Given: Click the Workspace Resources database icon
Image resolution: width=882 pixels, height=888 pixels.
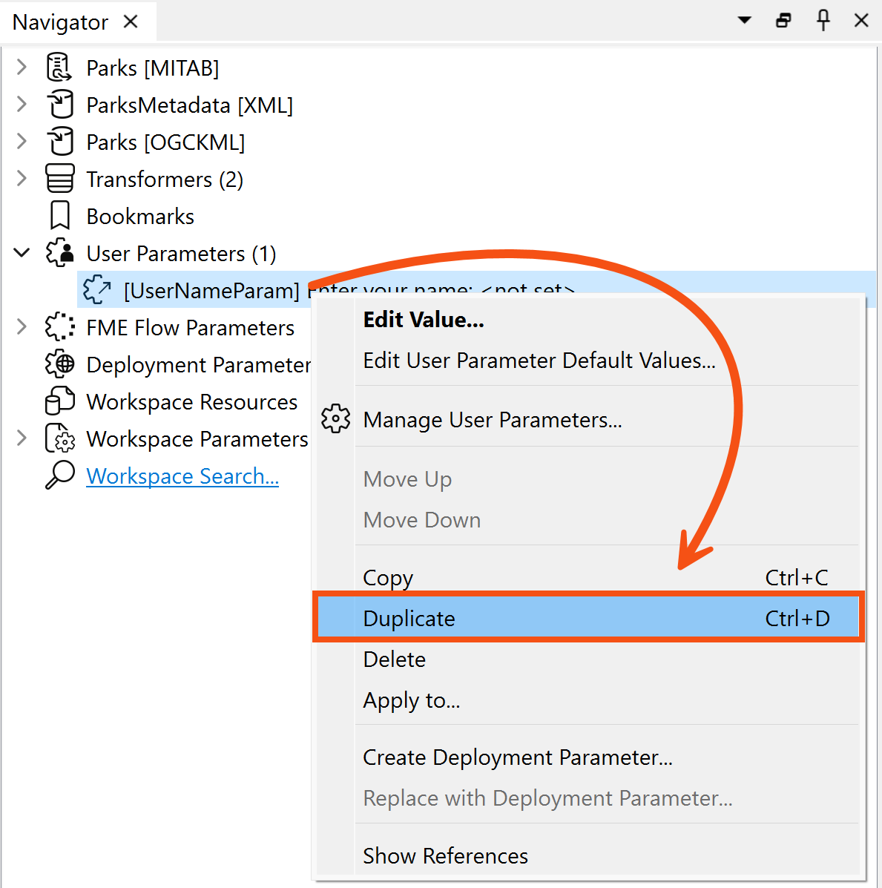Looking at the screenshot, I should coord(59,401).
